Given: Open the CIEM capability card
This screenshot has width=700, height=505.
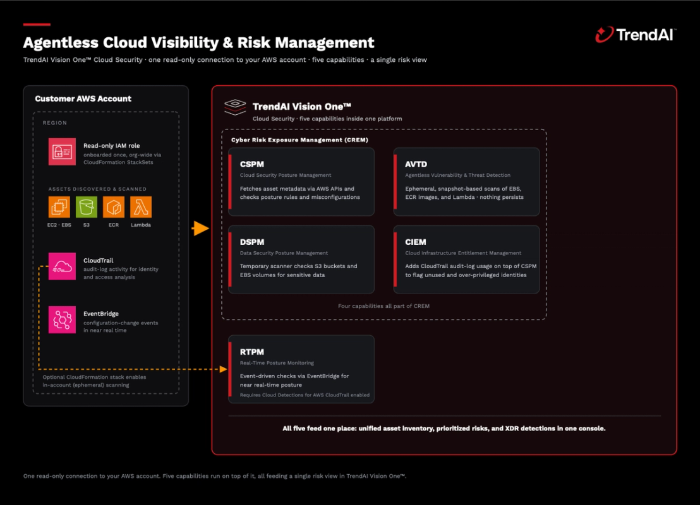Looking at the screenshot, I should pyautogui.click(x=466, y=259).
